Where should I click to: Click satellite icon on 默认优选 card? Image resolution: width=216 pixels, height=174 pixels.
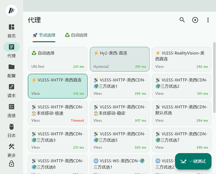tap(158, 107)
